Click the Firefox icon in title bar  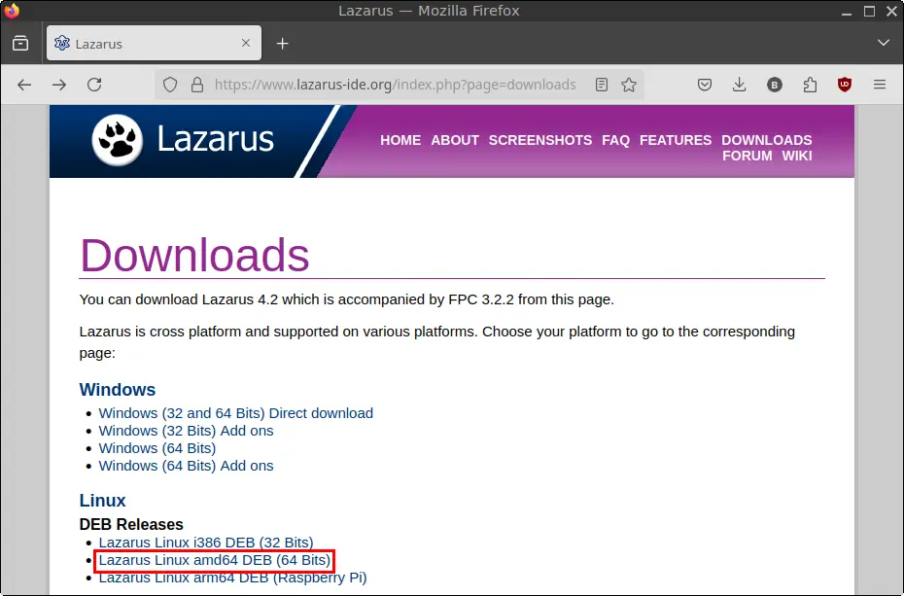[x=12, y=11]
